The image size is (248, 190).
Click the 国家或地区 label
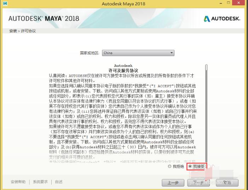coord(90,53)
